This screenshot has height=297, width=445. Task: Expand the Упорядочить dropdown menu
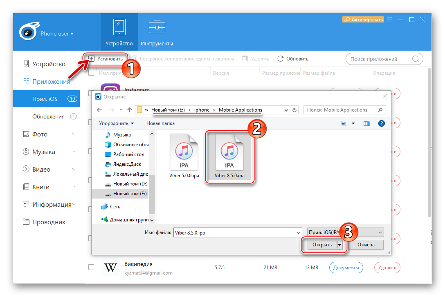[x=117, y=123]
